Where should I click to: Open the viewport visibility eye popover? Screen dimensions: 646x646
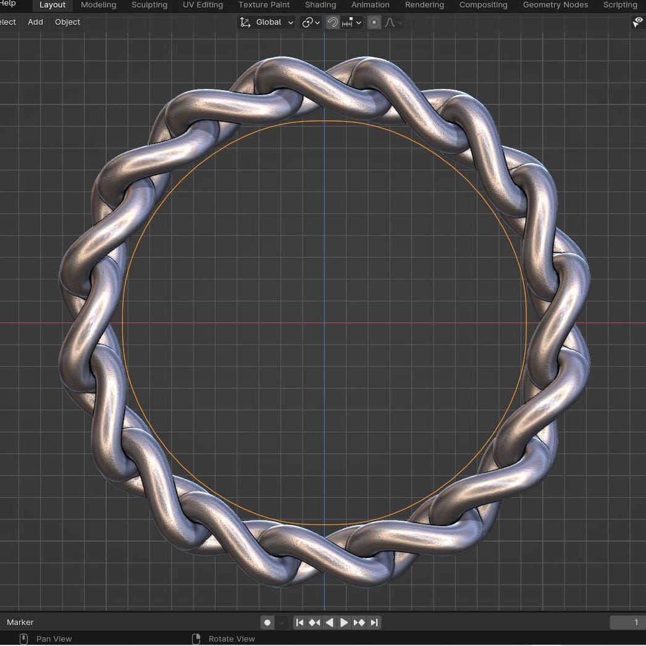[638, 22]
